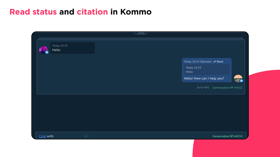Click the 'Hello! How can I help you?' reply text
This screenshot has width=280, height=157.
pos(204,78)
